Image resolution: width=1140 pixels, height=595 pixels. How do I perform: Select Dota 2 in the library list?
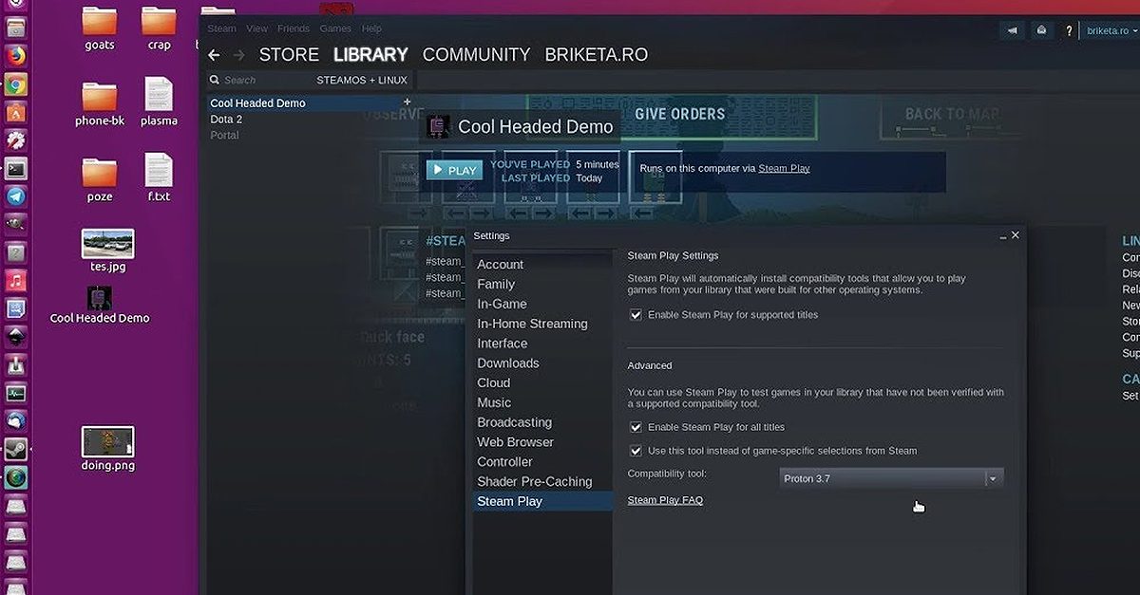[226, 119]
